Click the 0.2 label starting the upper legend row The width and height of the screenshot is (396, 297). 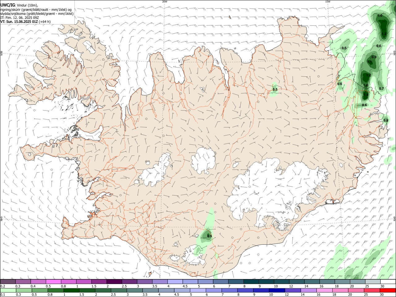coord(2,286)
